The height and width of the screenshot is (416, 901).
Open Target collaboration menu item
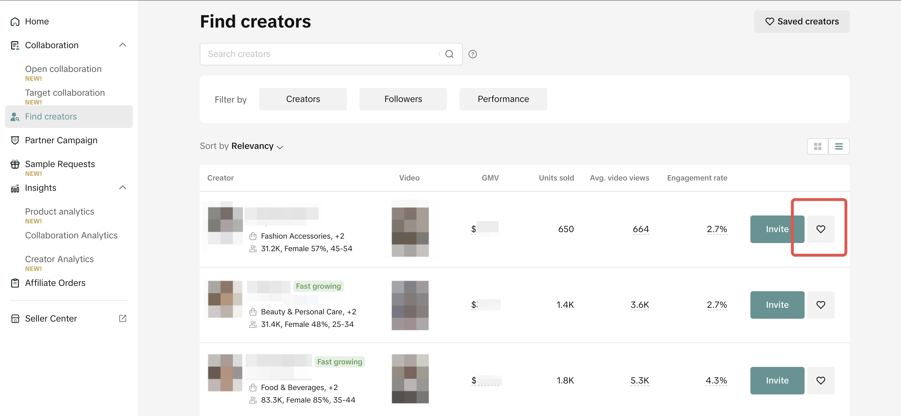click(65, 93)
